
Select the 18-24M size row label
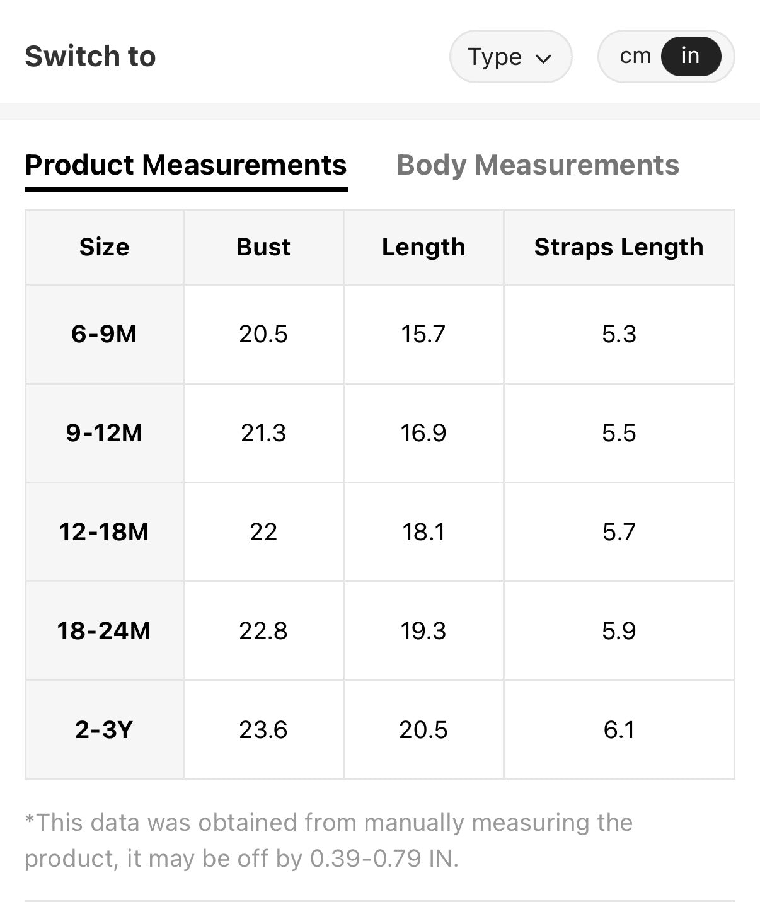coord(105,631)
